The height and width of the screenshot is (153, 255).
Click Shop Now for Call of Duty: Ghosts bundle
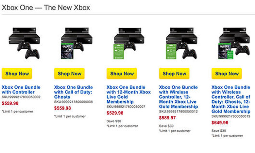(69, 74)
